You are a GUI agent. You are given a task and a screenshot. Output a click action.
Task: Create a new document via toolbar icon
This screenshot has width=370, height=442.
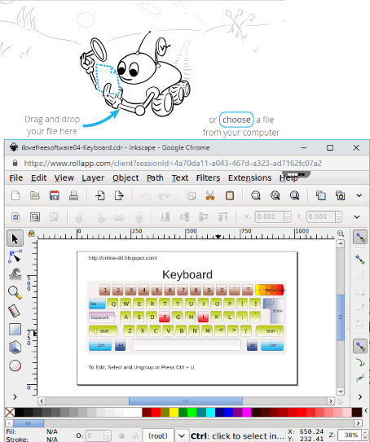[15, 195]
